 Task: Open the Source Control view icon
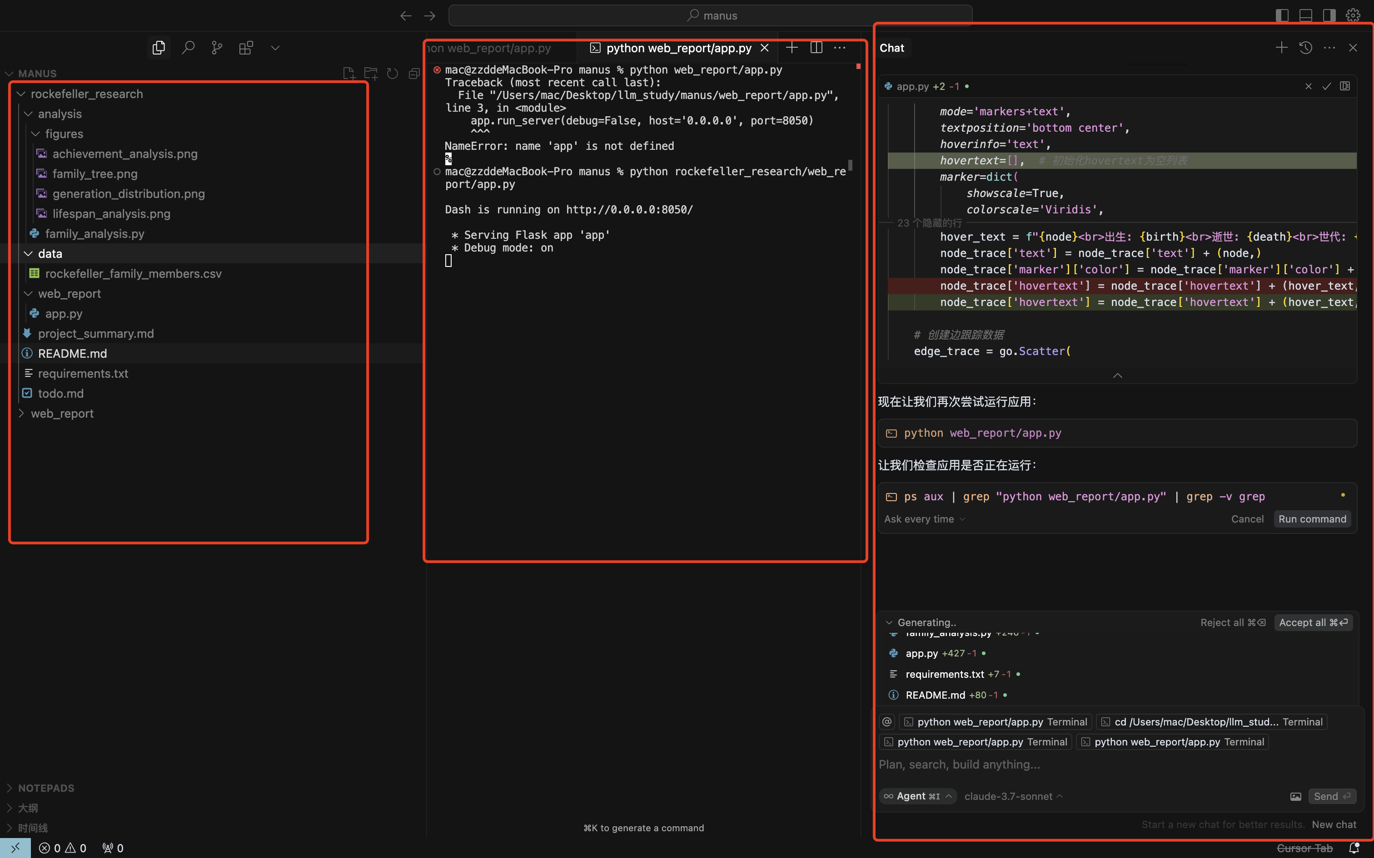[217, 48]
